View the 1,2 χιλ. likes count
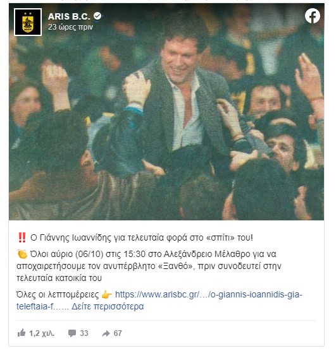The width and height of the screenshot is (336, 353). 42,333
